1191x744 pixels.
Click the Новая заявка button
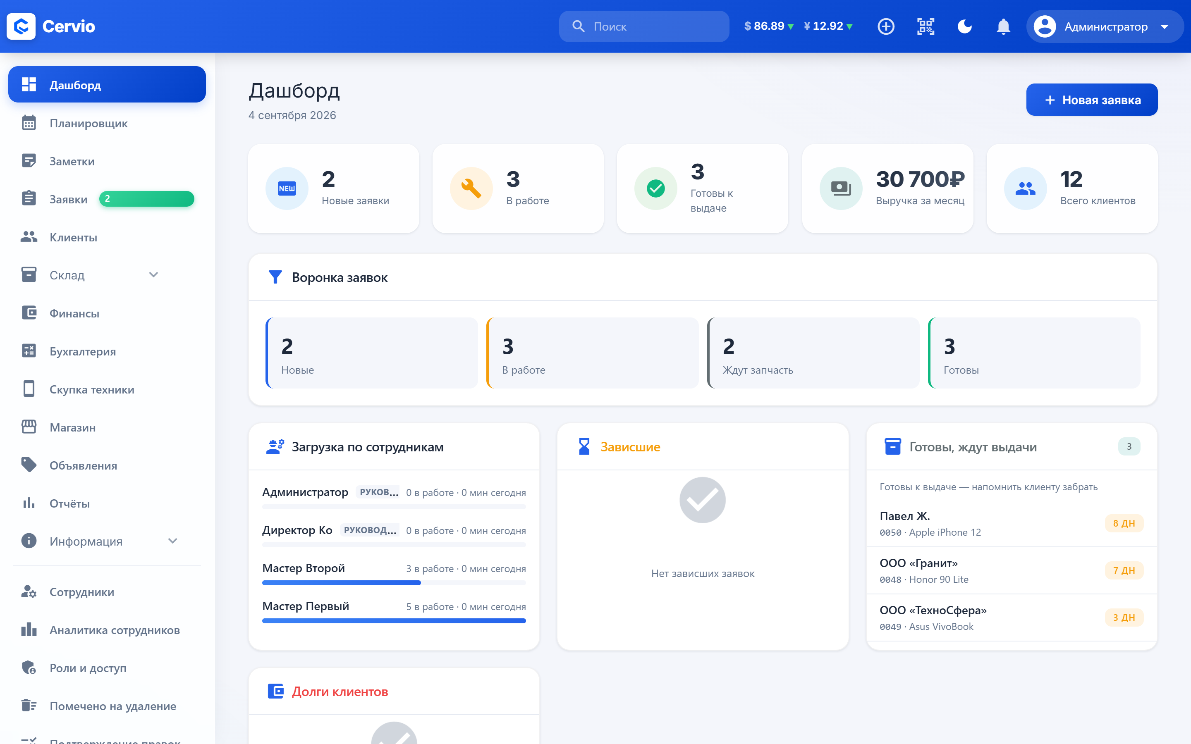coord(1092,100)
